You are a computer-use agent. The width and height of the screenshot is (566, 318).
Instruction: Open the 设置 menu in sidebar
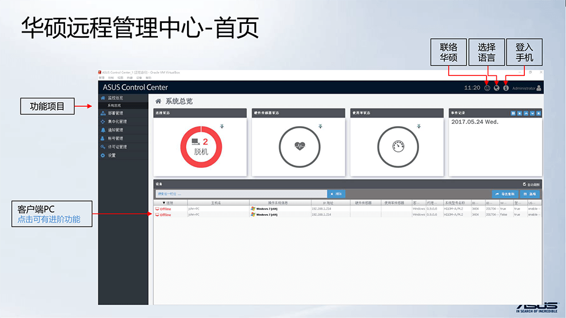[111, 155]
